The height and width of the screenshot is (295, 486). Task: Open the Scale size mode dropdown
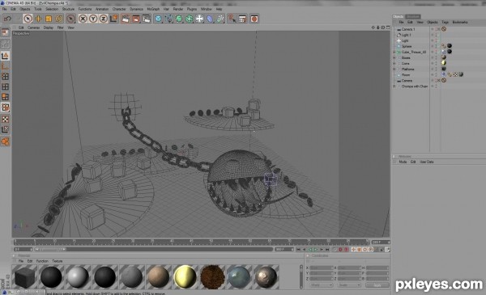tap(348, 285)
